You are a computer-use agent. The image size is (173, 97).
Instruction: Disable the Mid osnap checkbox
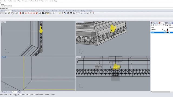[9, 95]
